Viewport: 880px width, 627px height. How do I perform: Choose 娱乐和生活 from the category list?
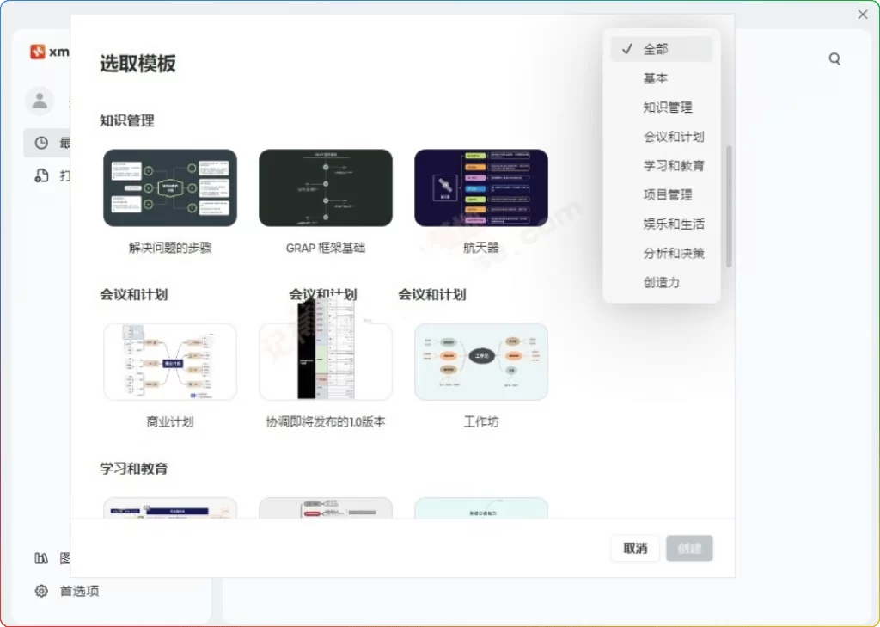pyautogui.click(x=674, y=223)
